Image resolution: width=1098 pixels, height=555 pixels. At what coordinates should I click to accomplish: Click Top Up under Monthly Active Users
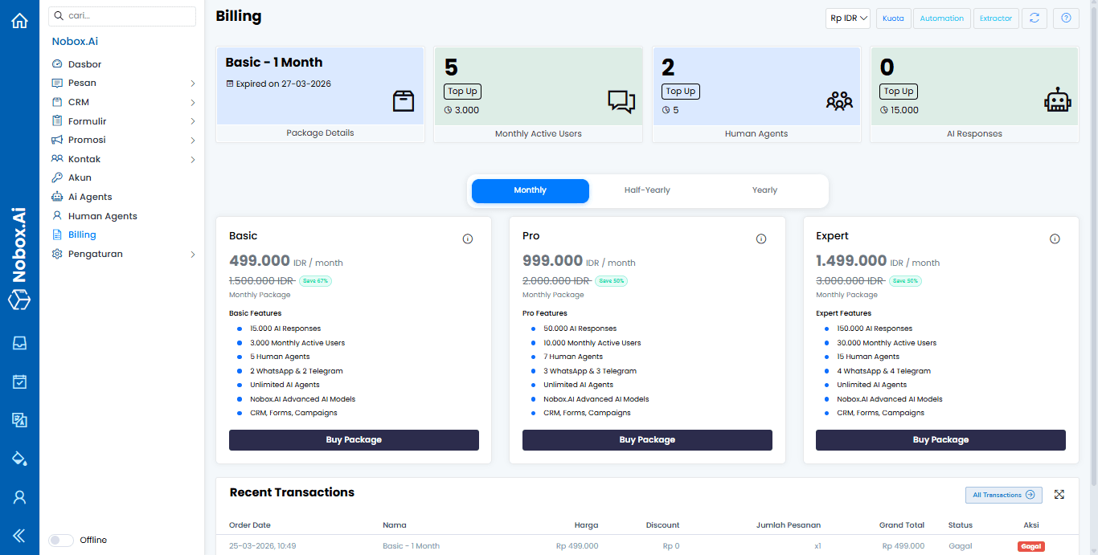(462, 92)
